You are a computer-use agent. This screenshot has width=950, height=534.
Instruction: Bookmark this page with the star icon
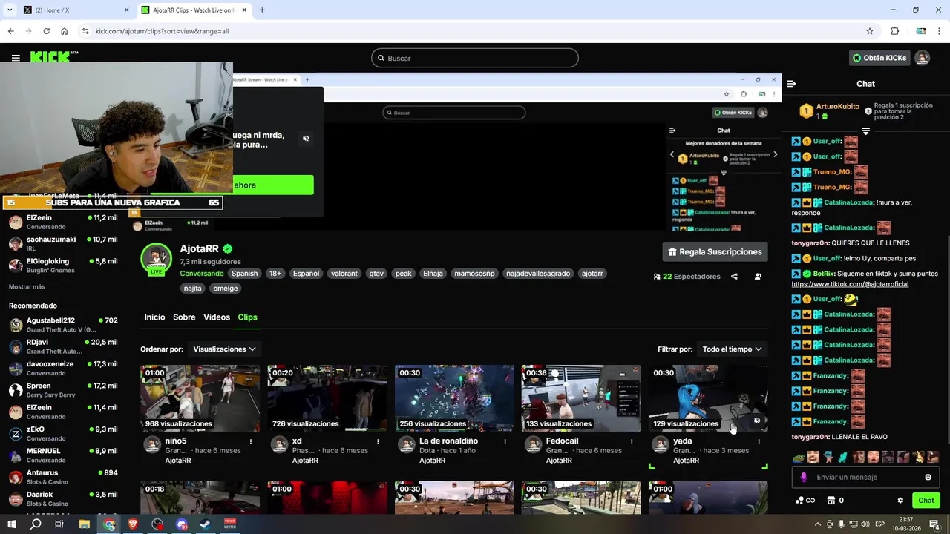[x=870, y=31]
